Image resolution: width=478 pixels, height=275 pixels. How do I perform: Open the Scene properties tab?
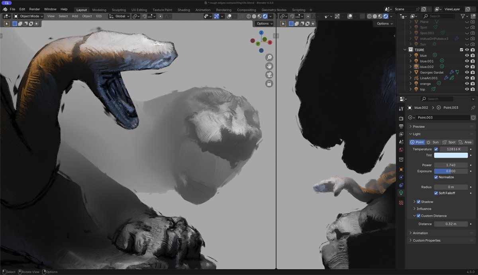[x=401, y=141]
